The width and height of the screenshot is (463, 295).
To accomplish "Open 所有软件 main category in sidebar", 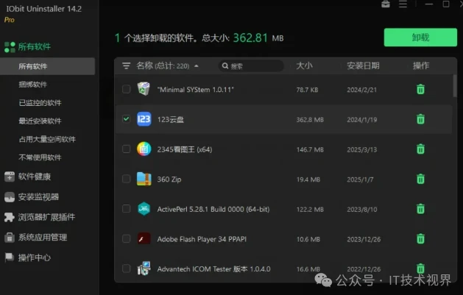I will click(35, 46).
